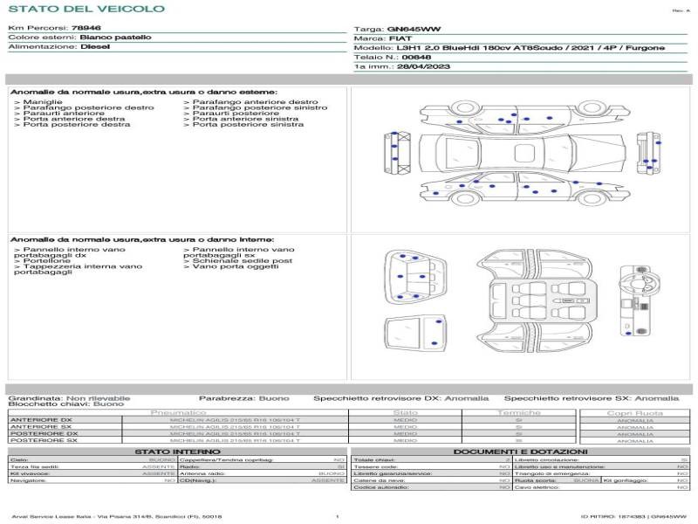Click the POSTERIORE DX row label
This screenshot has height=524, width=698.
[44, 433]
